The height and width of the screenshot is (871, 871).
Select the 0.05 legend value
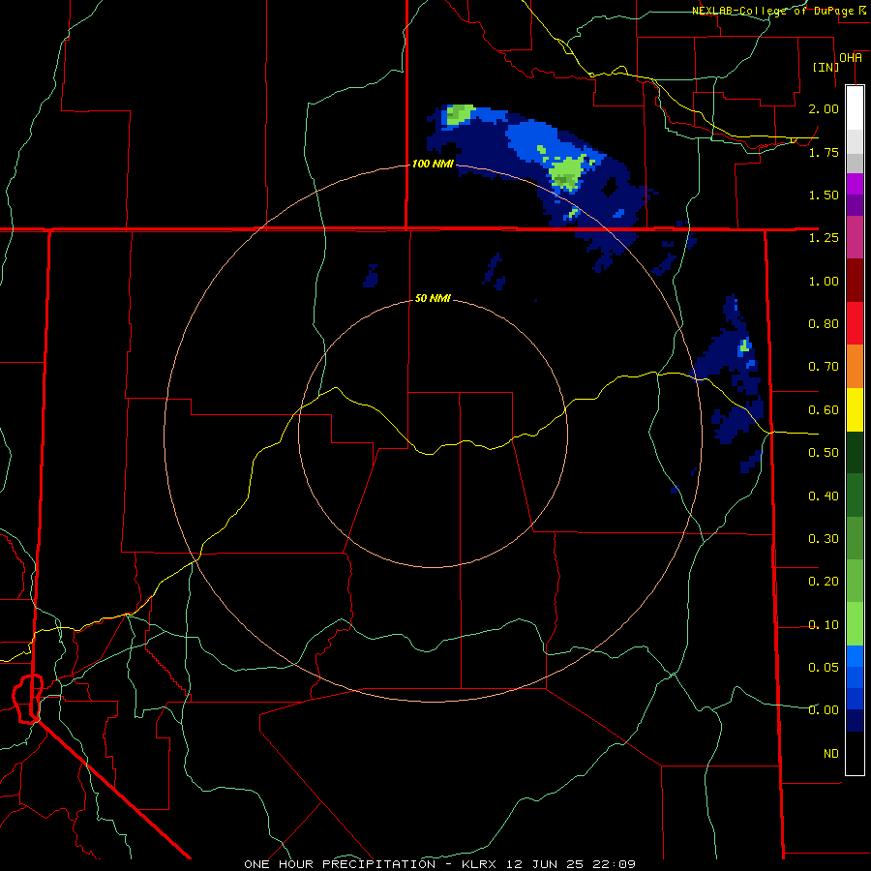pyautogui.click(x=824, y=668)
